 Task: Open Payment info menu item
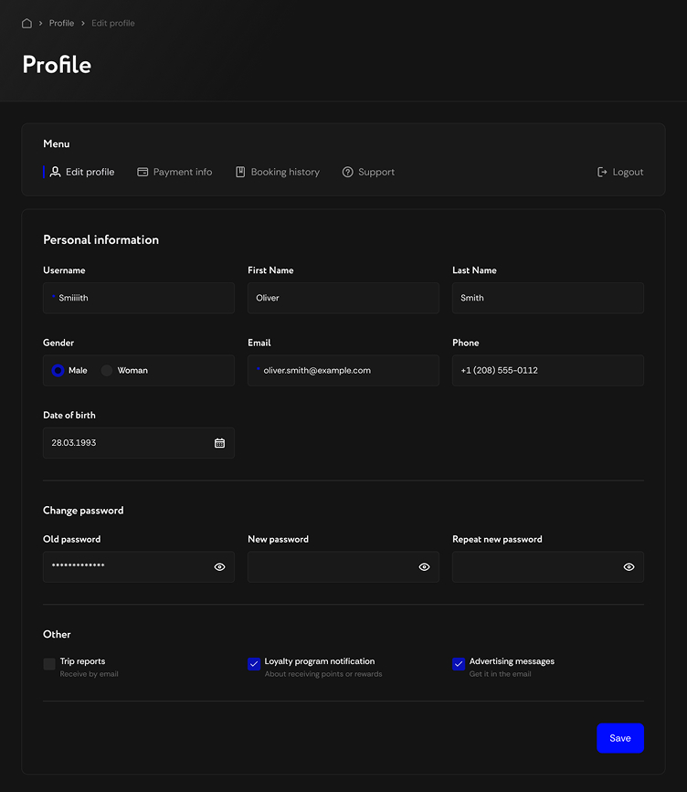(174, 172)
